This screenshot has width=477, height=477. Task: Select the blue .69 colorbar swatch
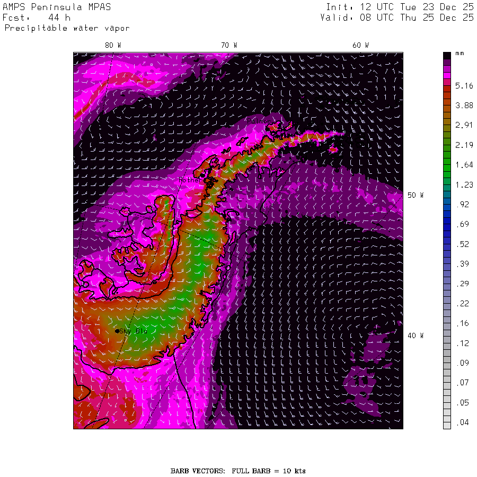point(447,224)
